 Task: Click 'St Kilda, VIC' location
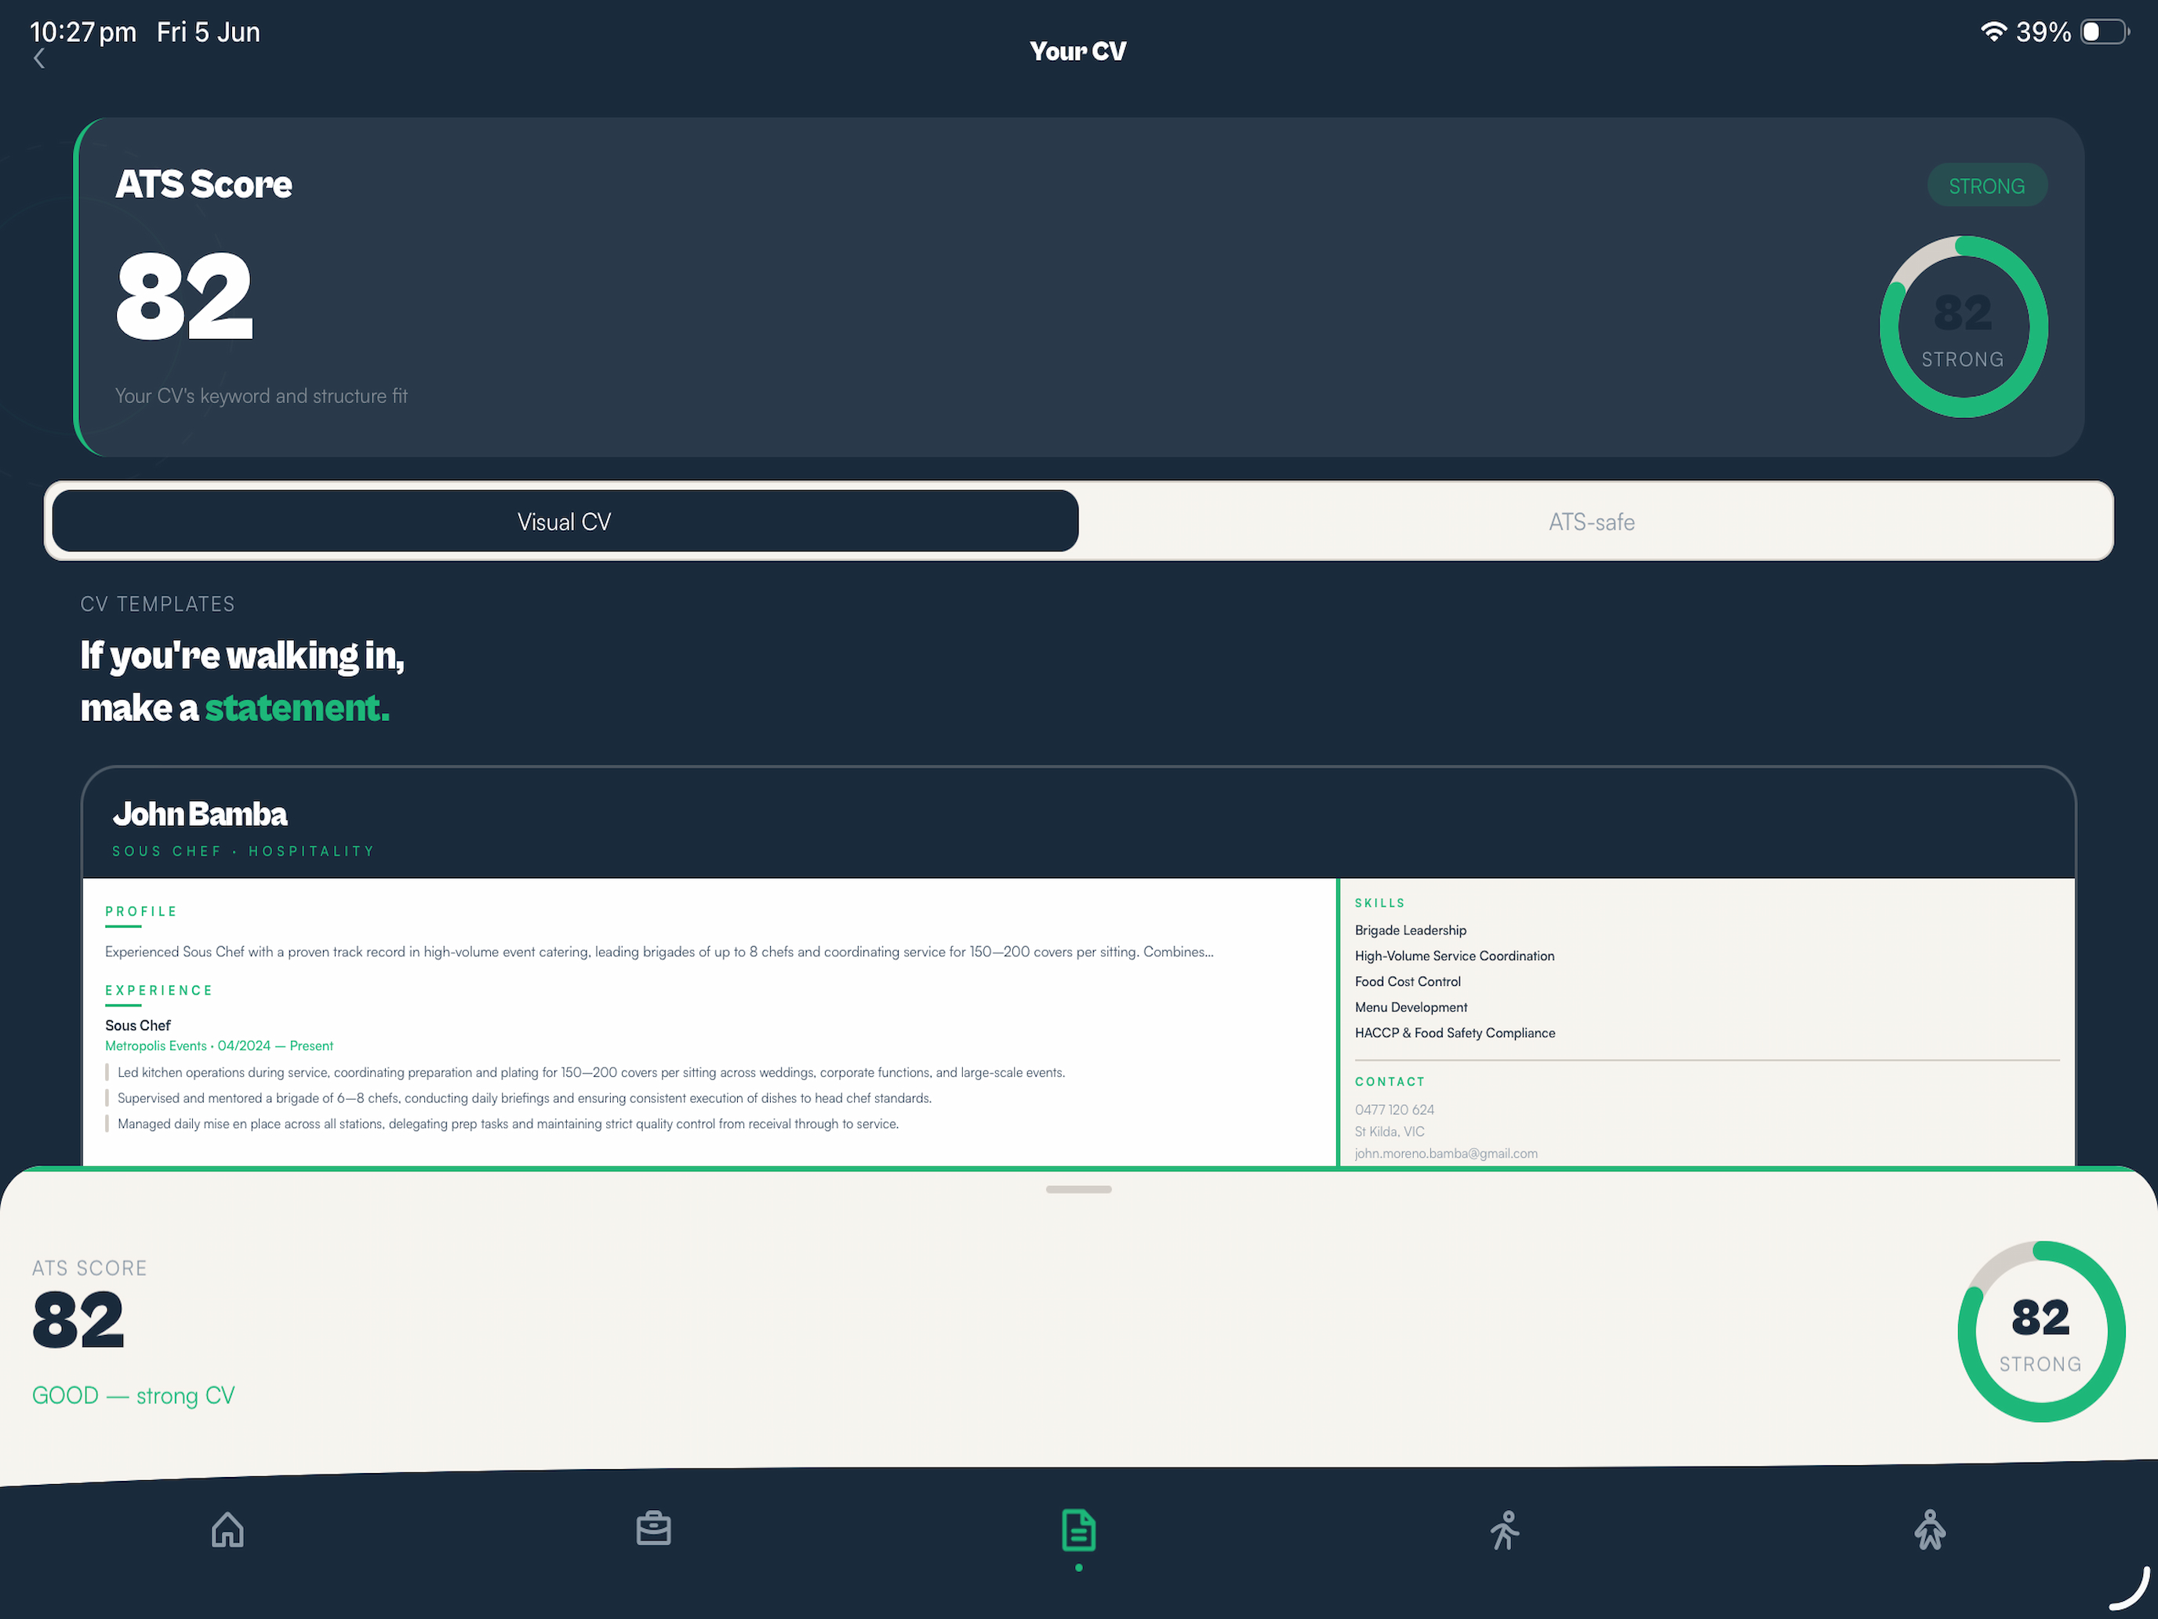point(1390,1131)
